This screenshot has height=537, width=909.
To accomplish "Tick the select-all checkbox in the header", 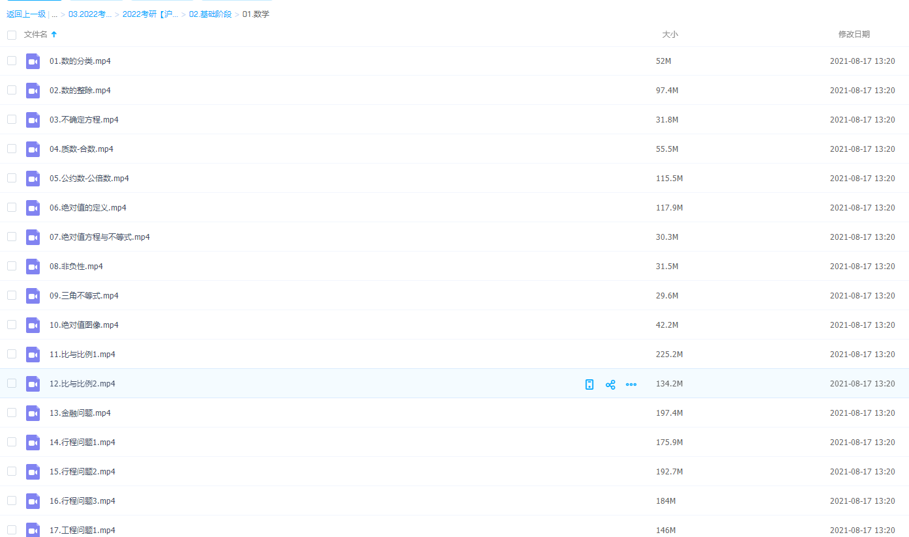I will point(12,35).
